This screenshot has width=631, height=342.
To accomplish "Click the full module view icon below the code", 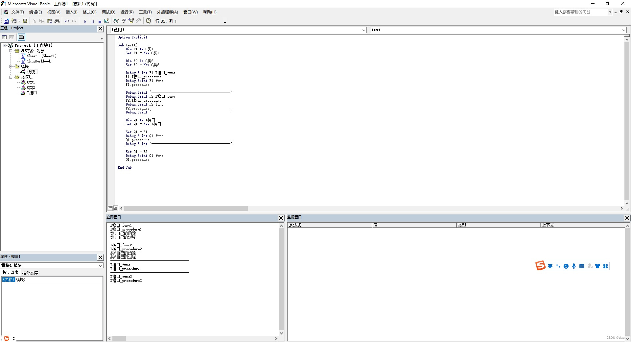I will pyautogui.click(x=116, y=208).
